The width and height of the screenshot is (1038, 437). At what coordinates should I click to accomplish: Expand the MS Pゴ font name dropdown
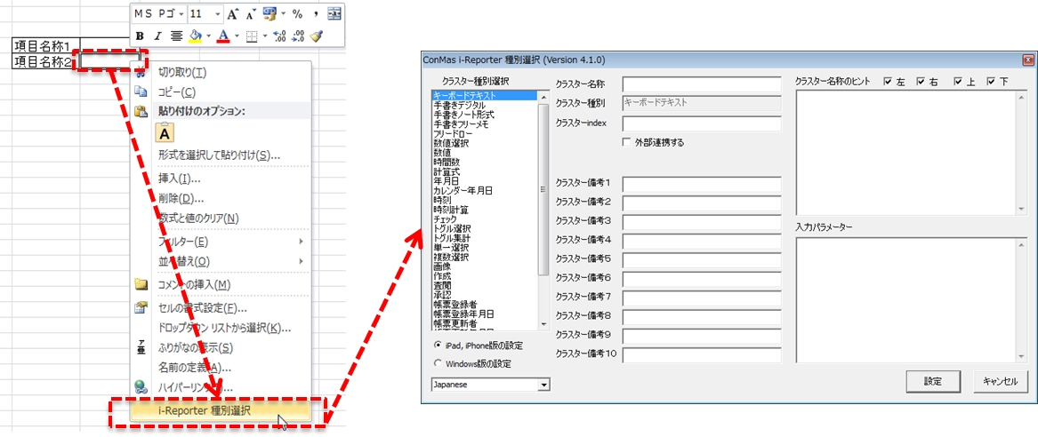181,14
